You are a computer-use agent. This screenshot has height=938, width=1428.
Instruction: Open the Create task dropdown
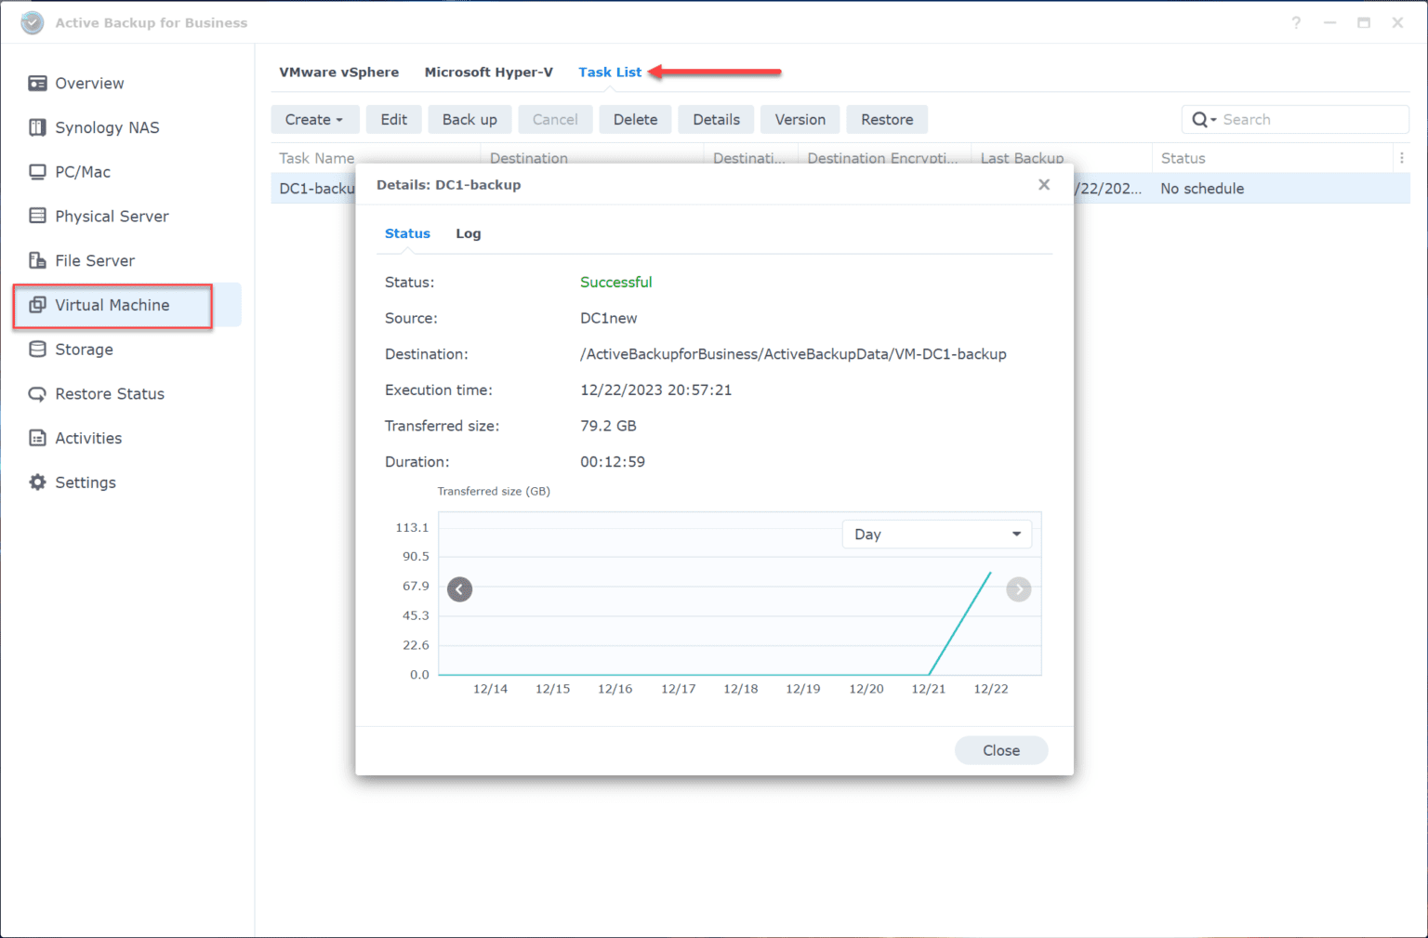pyautogui.click(x=315, y=119)
